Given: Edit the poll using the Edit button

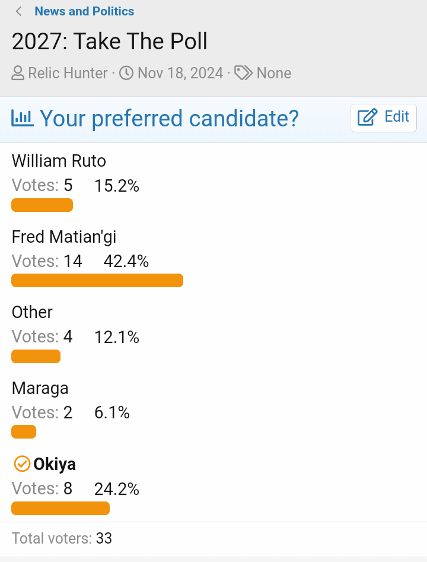Looking at the screenshot, I should point(383,118).
